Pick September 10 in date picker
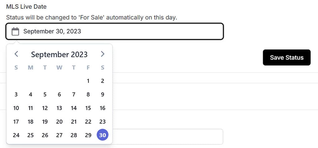This screenshot has height=148, width=318. pyautogui.click(x=16, y=108)
